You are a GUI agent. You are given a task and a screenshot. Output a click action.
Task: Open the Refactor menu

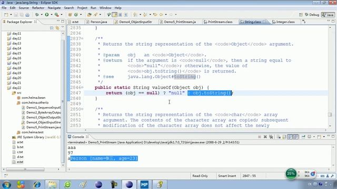tap(38, 8)
